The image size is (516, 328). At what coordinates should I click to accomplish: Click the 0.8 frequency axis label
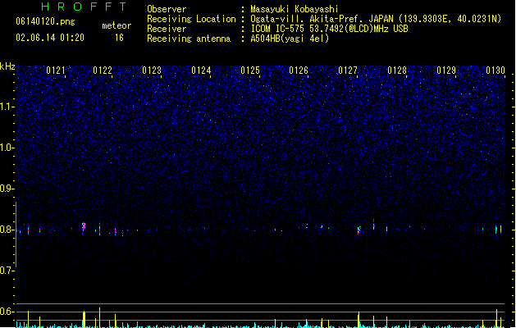coord(7,230)
